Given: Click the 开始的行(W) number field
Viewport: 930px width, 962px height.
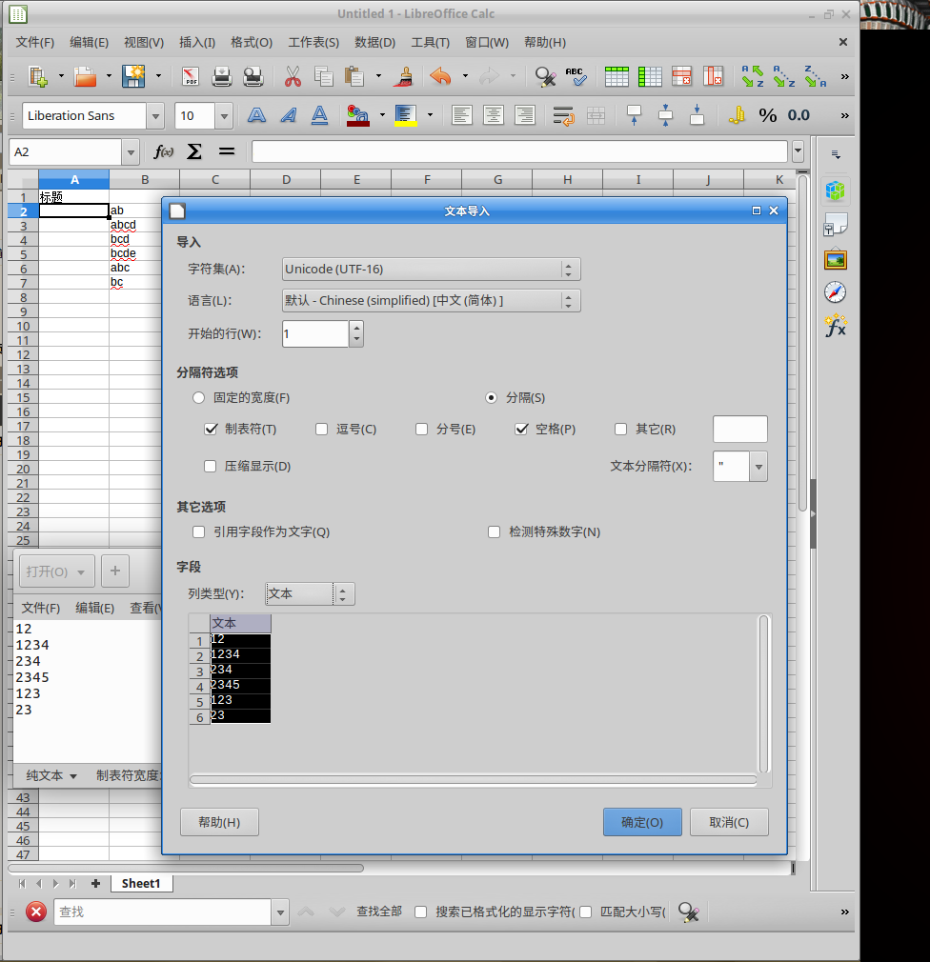Looking at the screenshot, I should [x=315, y=333].
